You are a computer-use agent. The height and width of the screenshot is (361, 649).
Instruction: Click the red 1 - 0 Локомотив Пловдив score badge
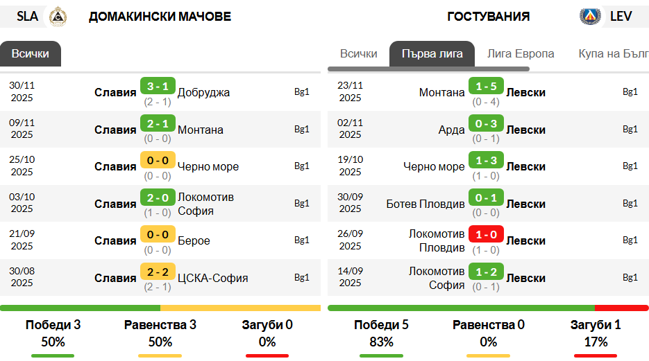[486, 234]
